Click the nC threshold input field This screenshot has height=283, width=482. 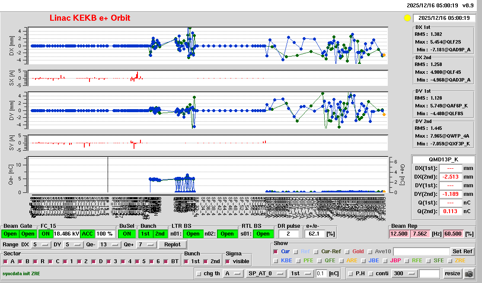[x=320, y=274]
